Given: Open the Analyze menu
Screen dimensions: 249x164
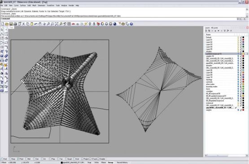Looking at the screenshot, I should click(x=64, y=5).
